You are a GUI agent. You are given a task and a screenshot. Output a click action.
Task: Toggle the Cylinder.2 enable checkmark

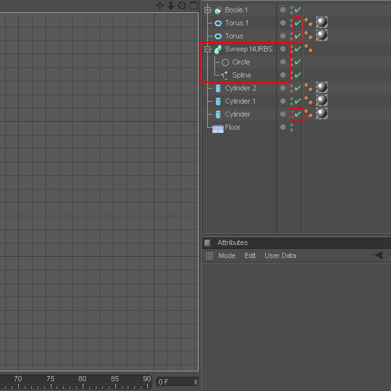pyautogui.click(x=298, y=88)
